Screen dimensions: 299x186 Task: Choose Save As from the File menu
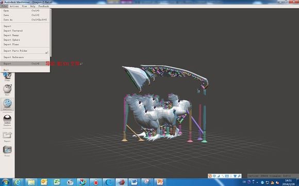tap(25, 20)
